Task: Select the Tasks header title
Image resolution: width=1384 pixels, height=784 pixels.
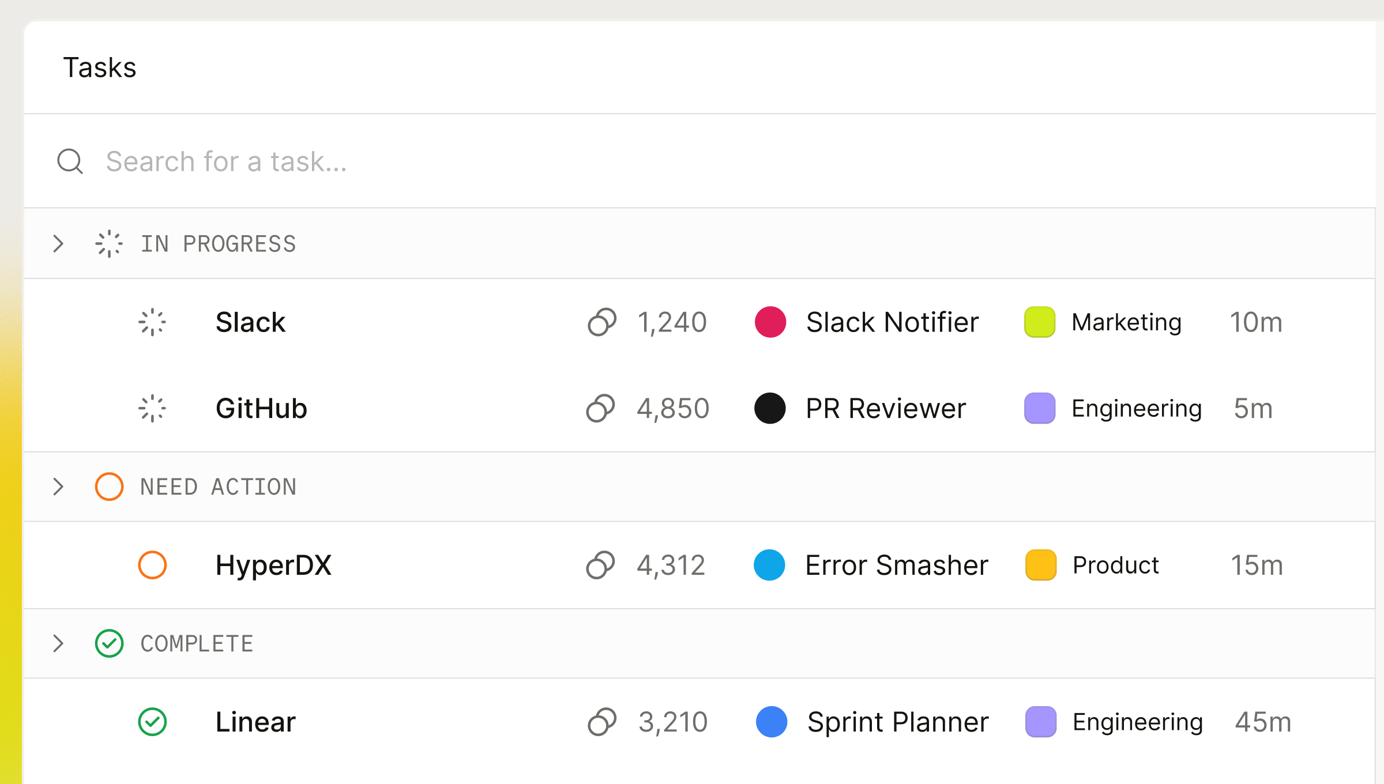Action: pos(100,67)
